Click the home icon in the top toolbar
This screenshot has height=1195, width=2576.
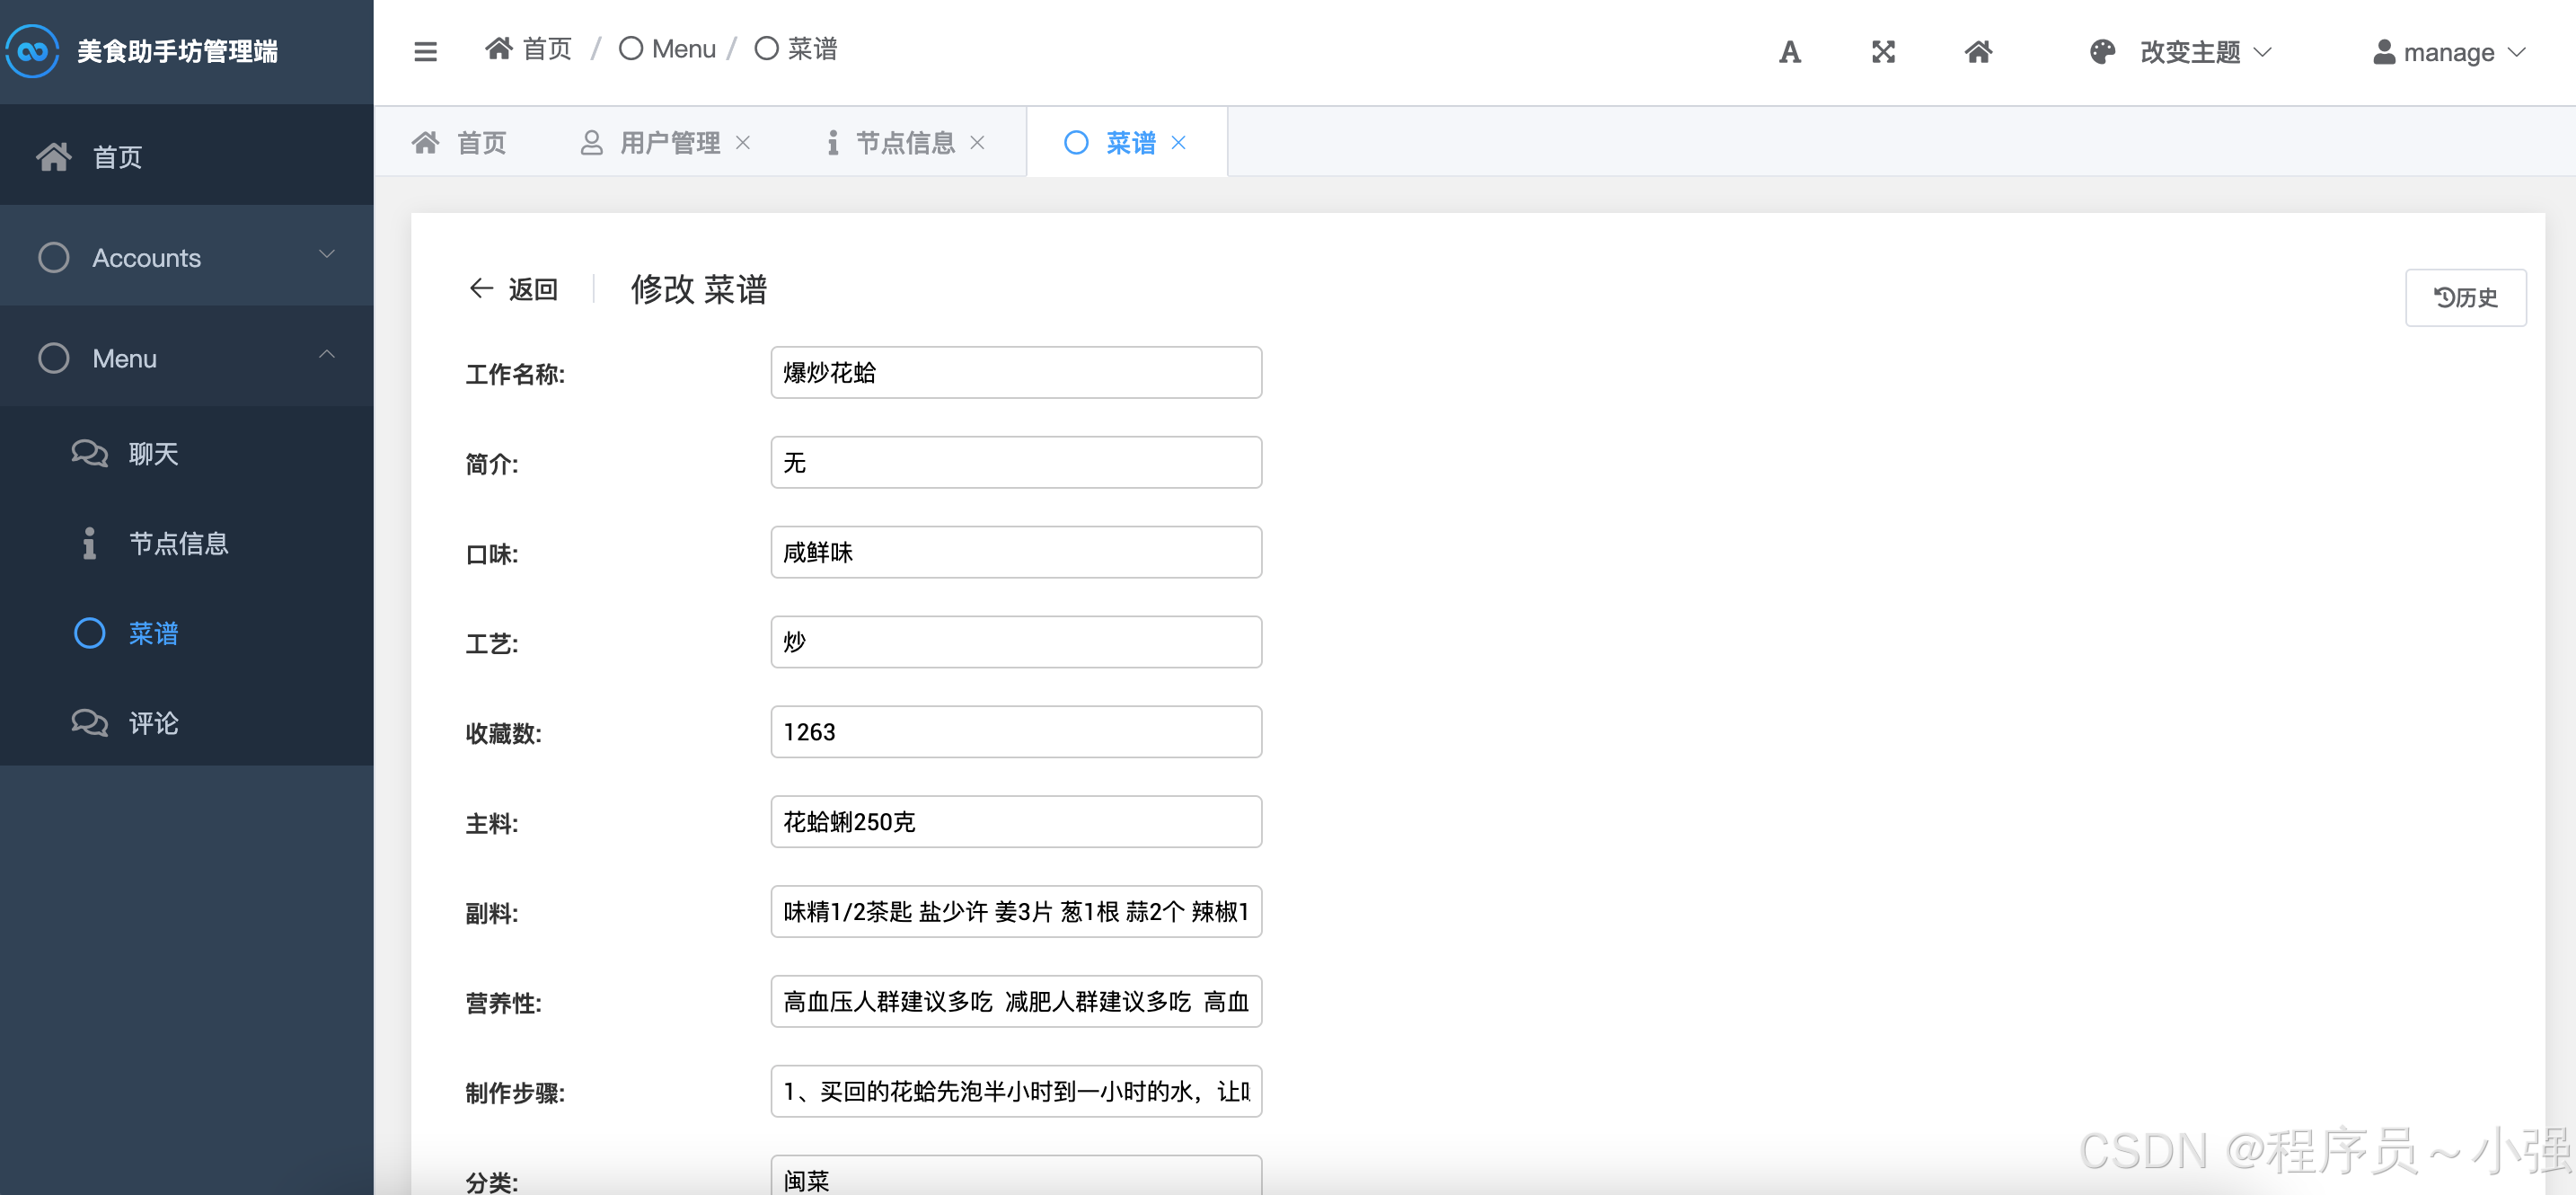[x=1977, y=52]
